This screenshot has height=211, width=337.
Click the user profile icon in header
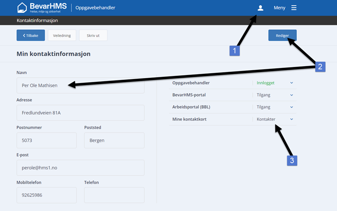point(260,8)
